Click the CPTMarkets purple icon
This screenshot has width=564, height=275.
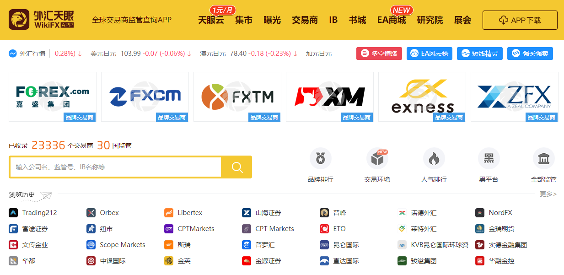(x=169, y=229)
